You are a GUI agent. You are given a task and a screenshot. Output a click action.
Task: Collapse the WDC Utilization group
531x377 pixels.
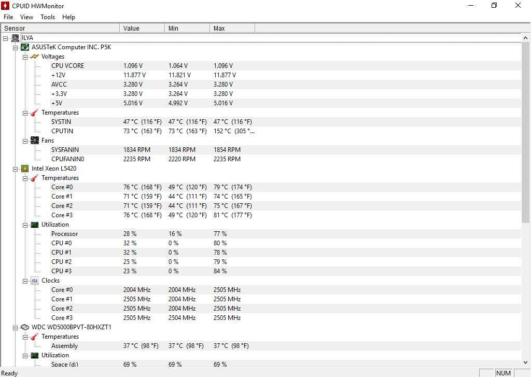tap(25, 356)
